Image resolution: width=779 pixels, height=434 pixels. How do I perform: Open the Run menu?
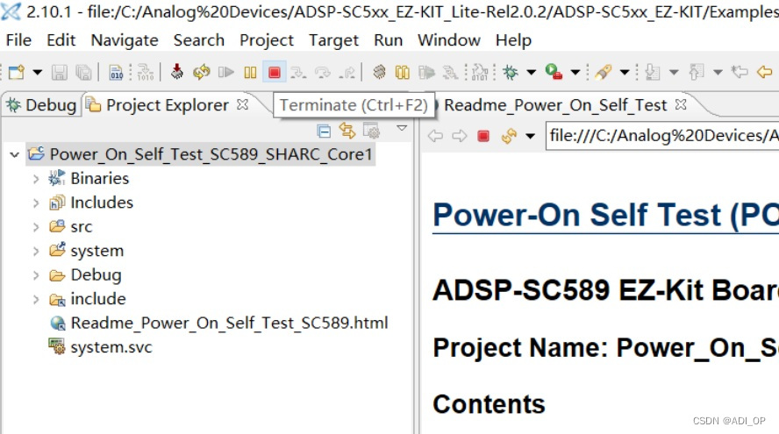pos(388,39)
